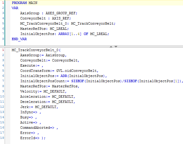Viewport: 183px width, 144px height.
Task: Place cursor on the 'Execute:= ,' line
Action: 32,65
